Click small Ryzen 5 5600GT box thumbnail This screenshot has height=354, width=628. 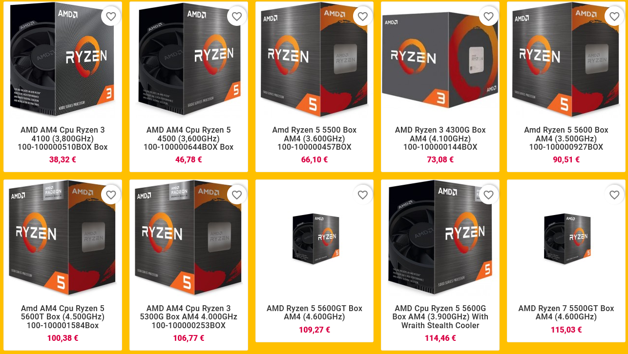[x=315, y=239]
